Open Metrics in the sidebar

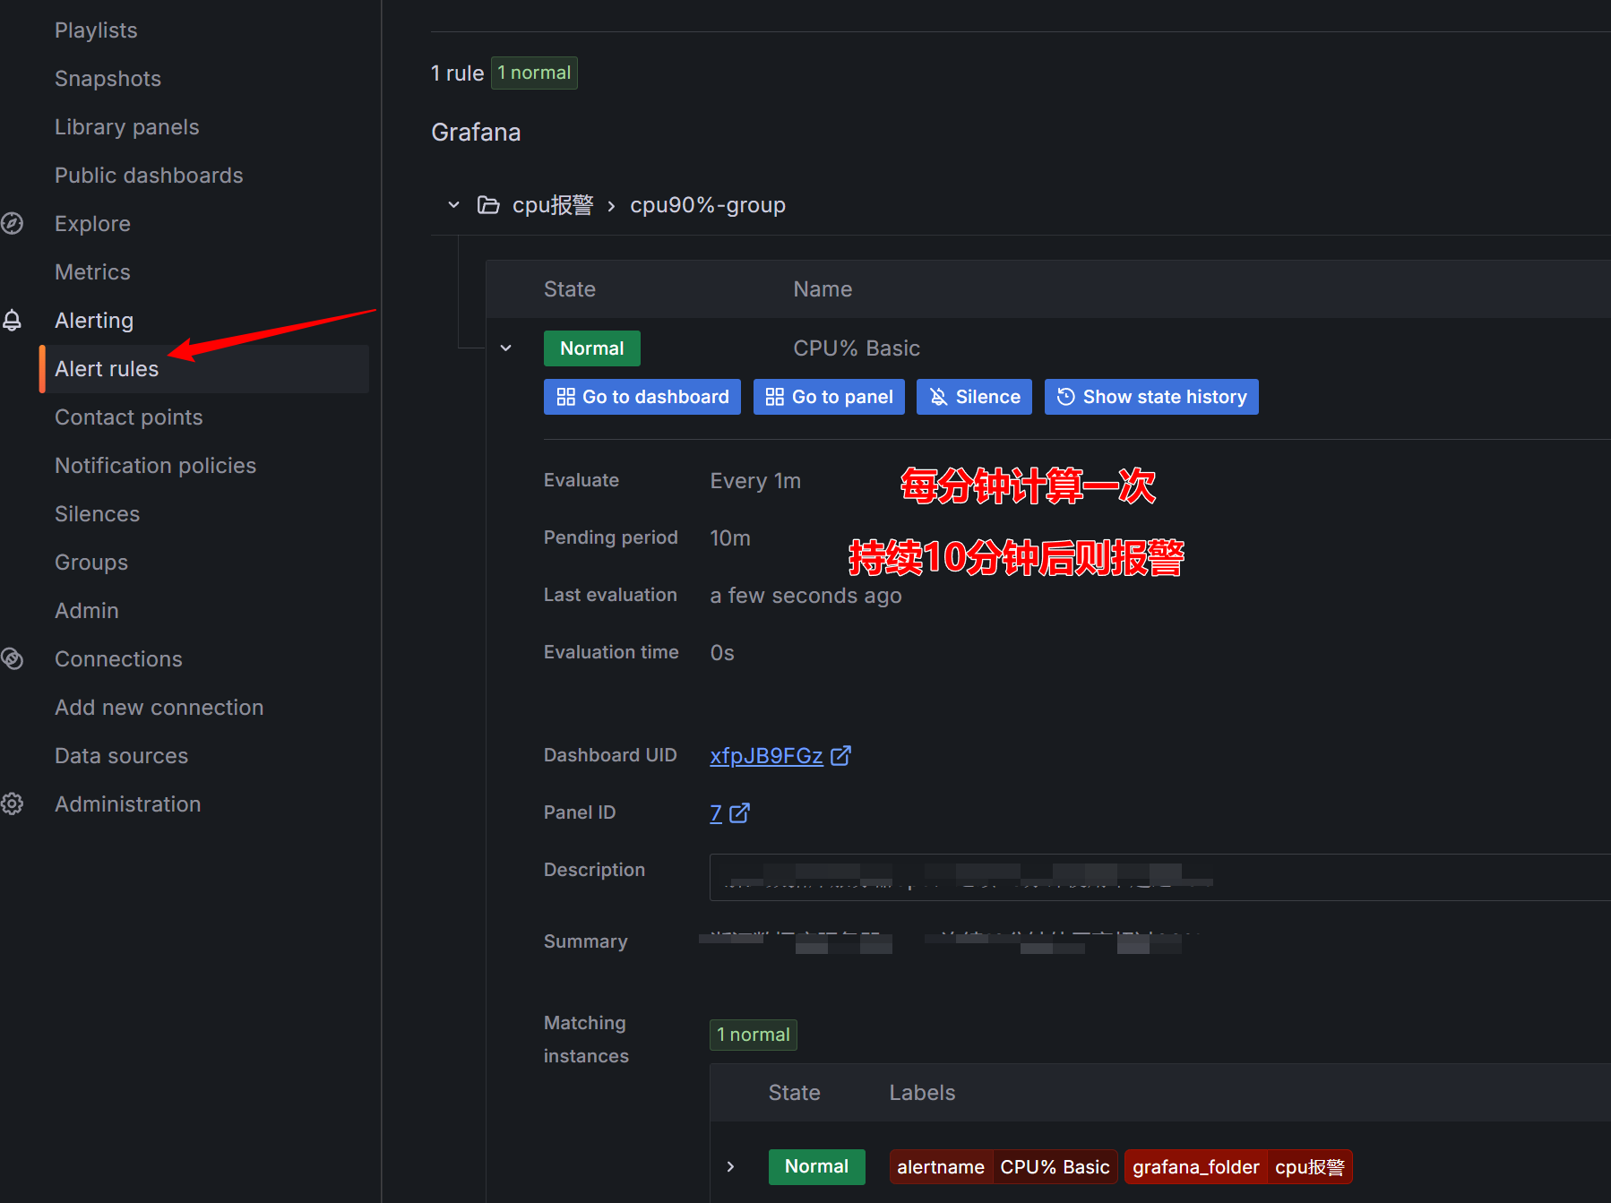click(x=92, y=271)
